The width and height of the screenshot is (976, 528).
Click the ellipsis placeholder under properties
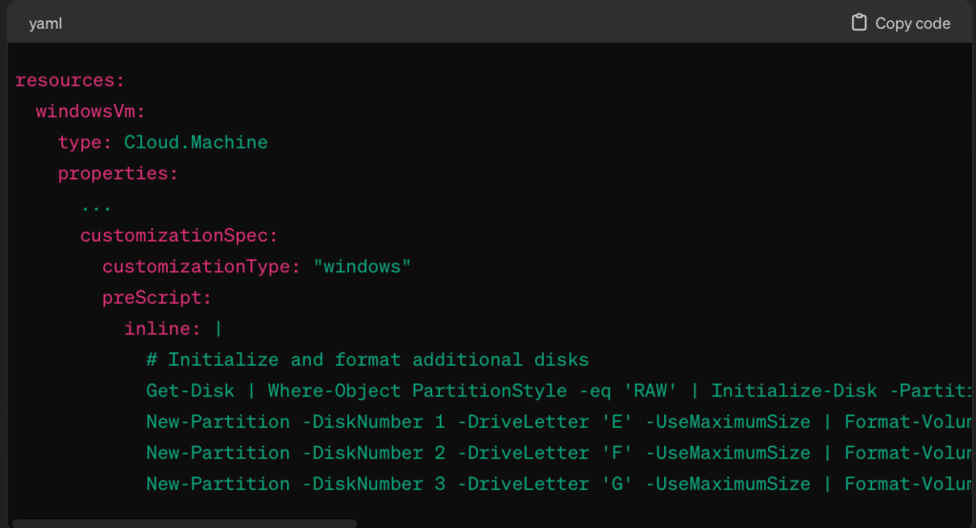point(96,204)
